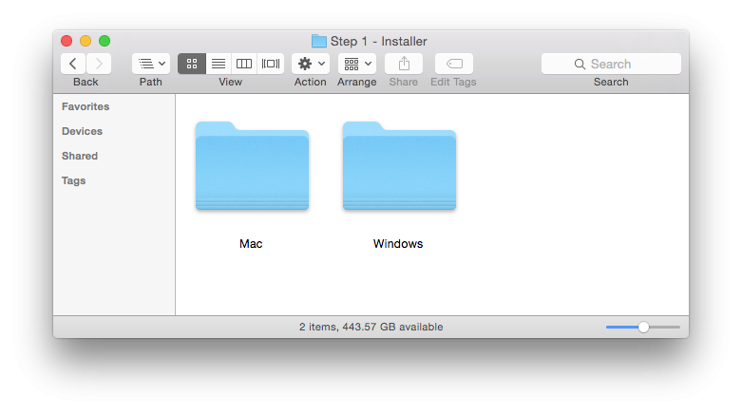The width and height of the screenshot is (742, 414).
Task: Select the Shared sidebar heading
Action: [x=80, y=156]
